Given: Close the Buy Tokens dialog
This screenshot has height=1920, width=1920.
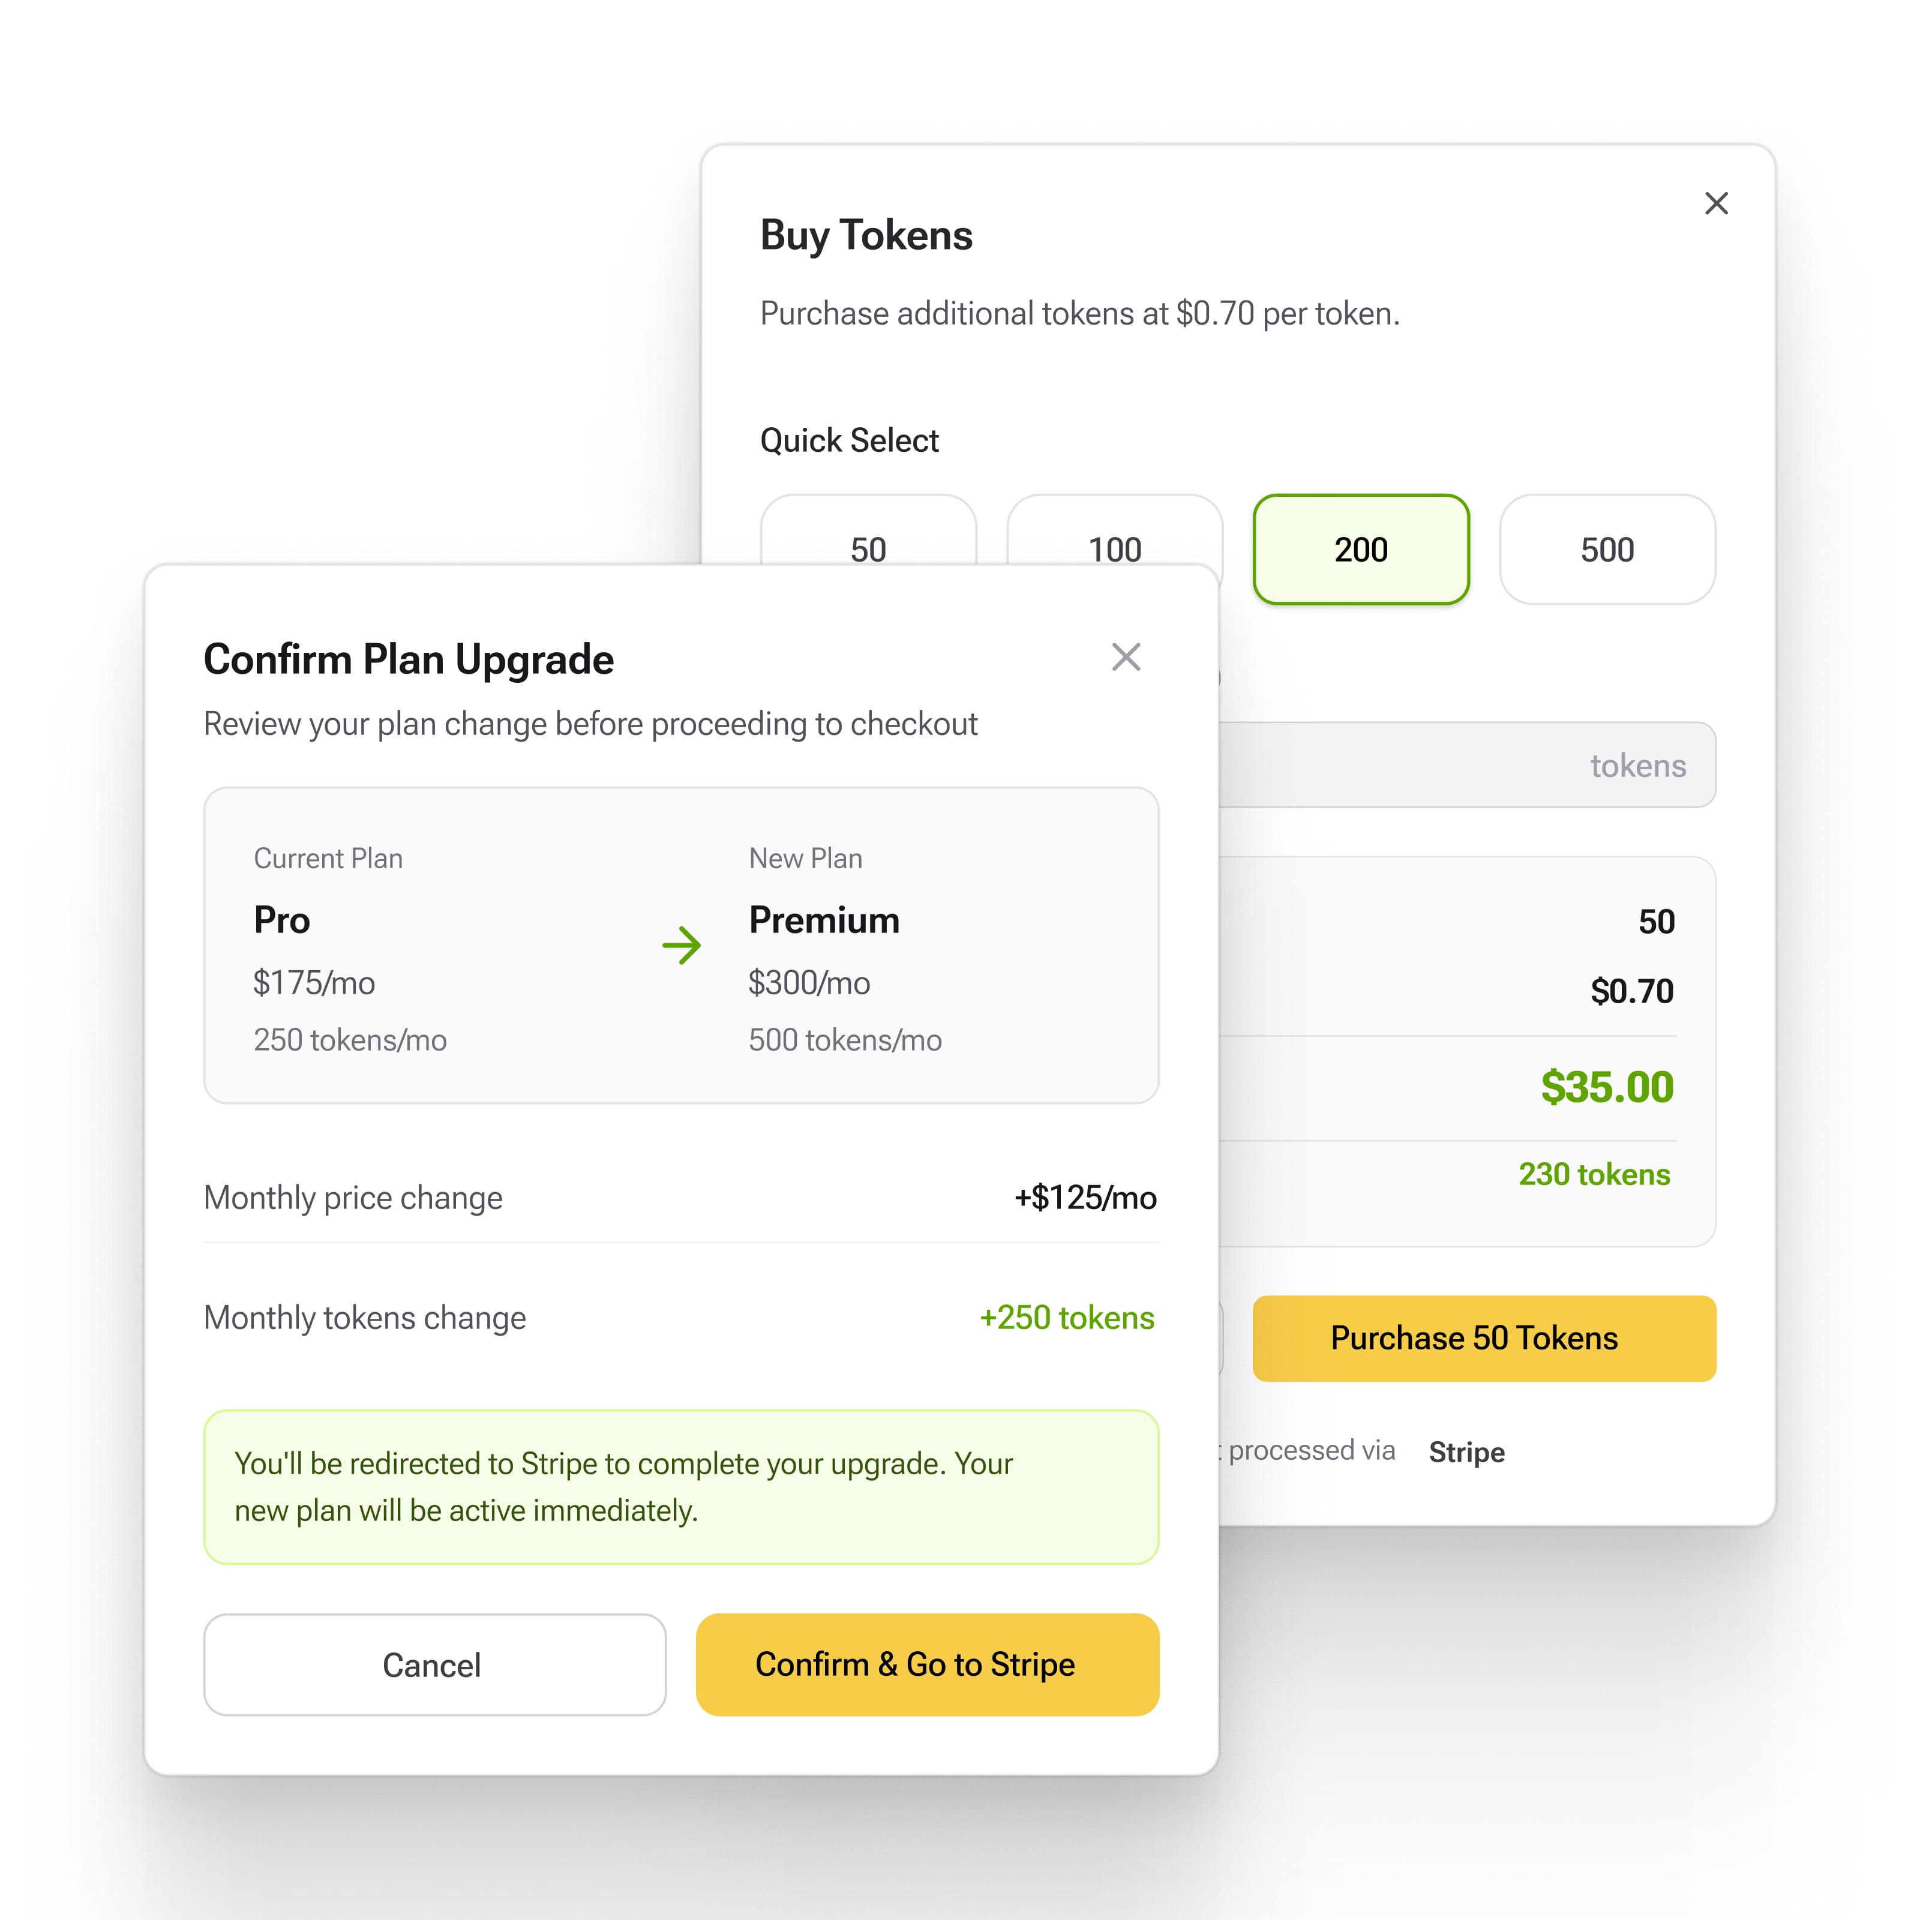Looking at the screenshot, I should (x=1715, y=204).
